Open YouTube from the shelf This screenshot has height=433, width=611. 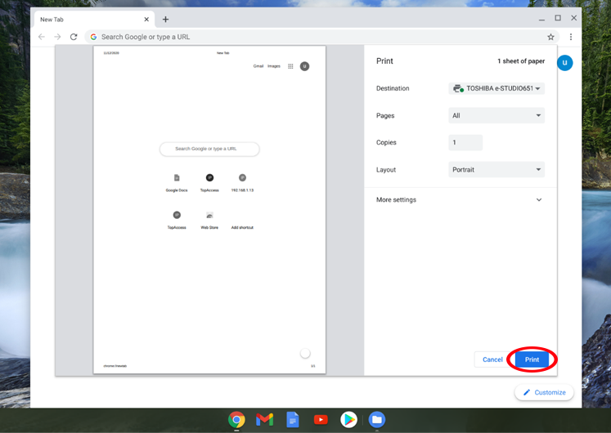pyautogui.click(x=321, y=419)
